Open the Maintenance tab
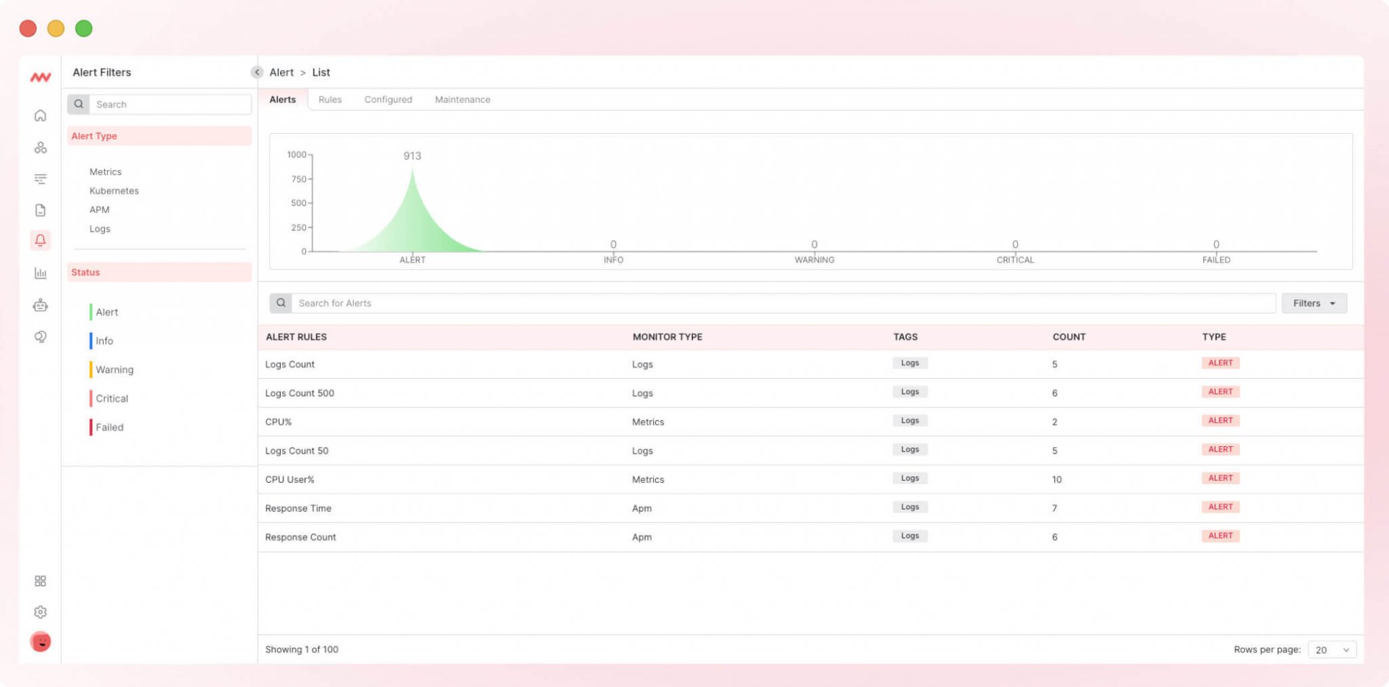 tap(463, 99)
